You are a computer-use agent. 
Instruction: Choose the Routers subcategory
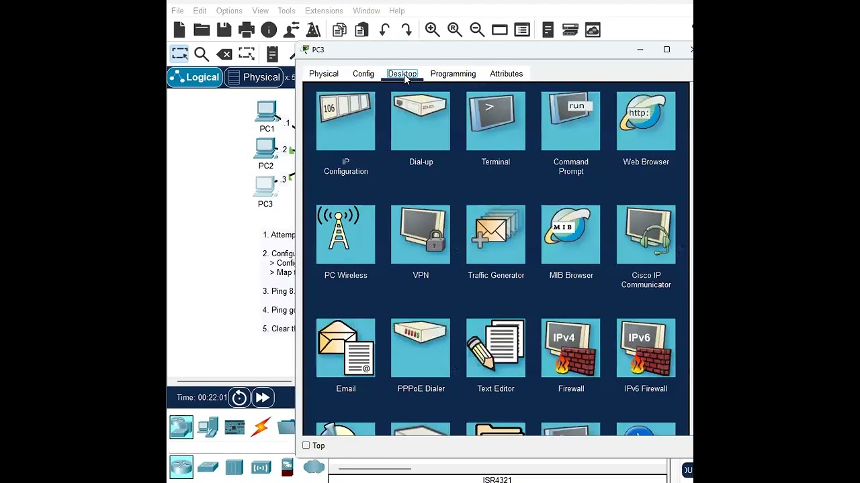coord(181,467)
